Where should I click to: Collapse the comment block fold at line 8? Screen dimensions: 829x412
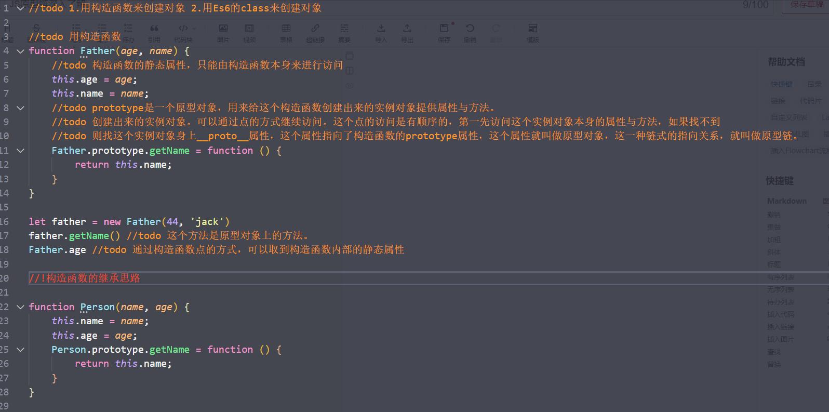[x=20, y=108]
